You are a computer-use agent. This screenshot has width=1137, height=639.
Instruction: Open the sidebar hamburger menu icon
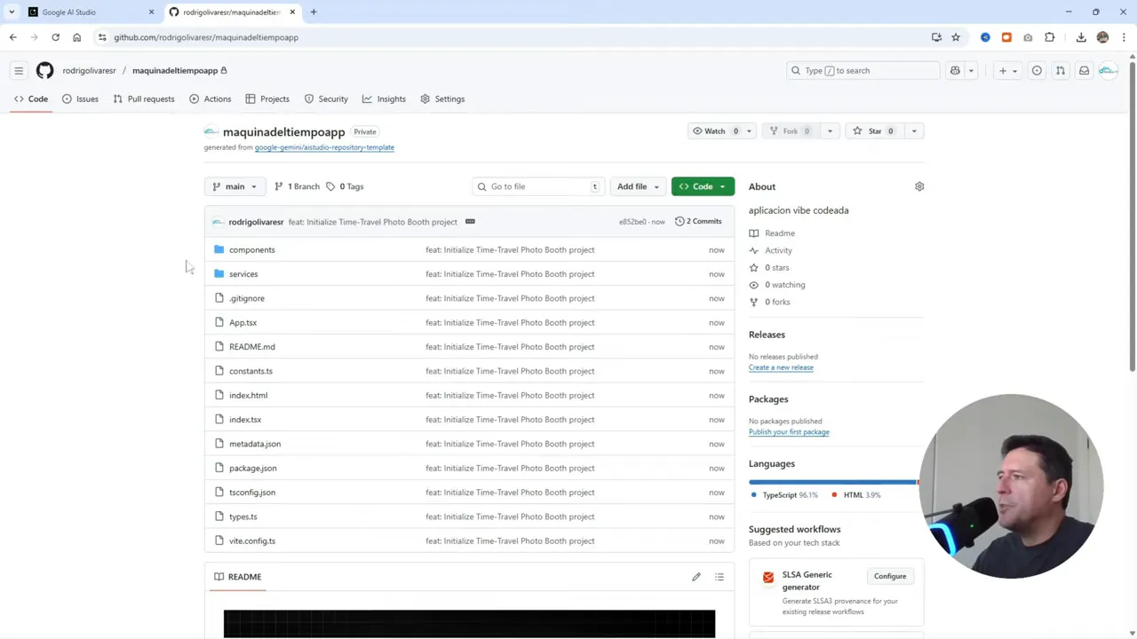[19, 70]
